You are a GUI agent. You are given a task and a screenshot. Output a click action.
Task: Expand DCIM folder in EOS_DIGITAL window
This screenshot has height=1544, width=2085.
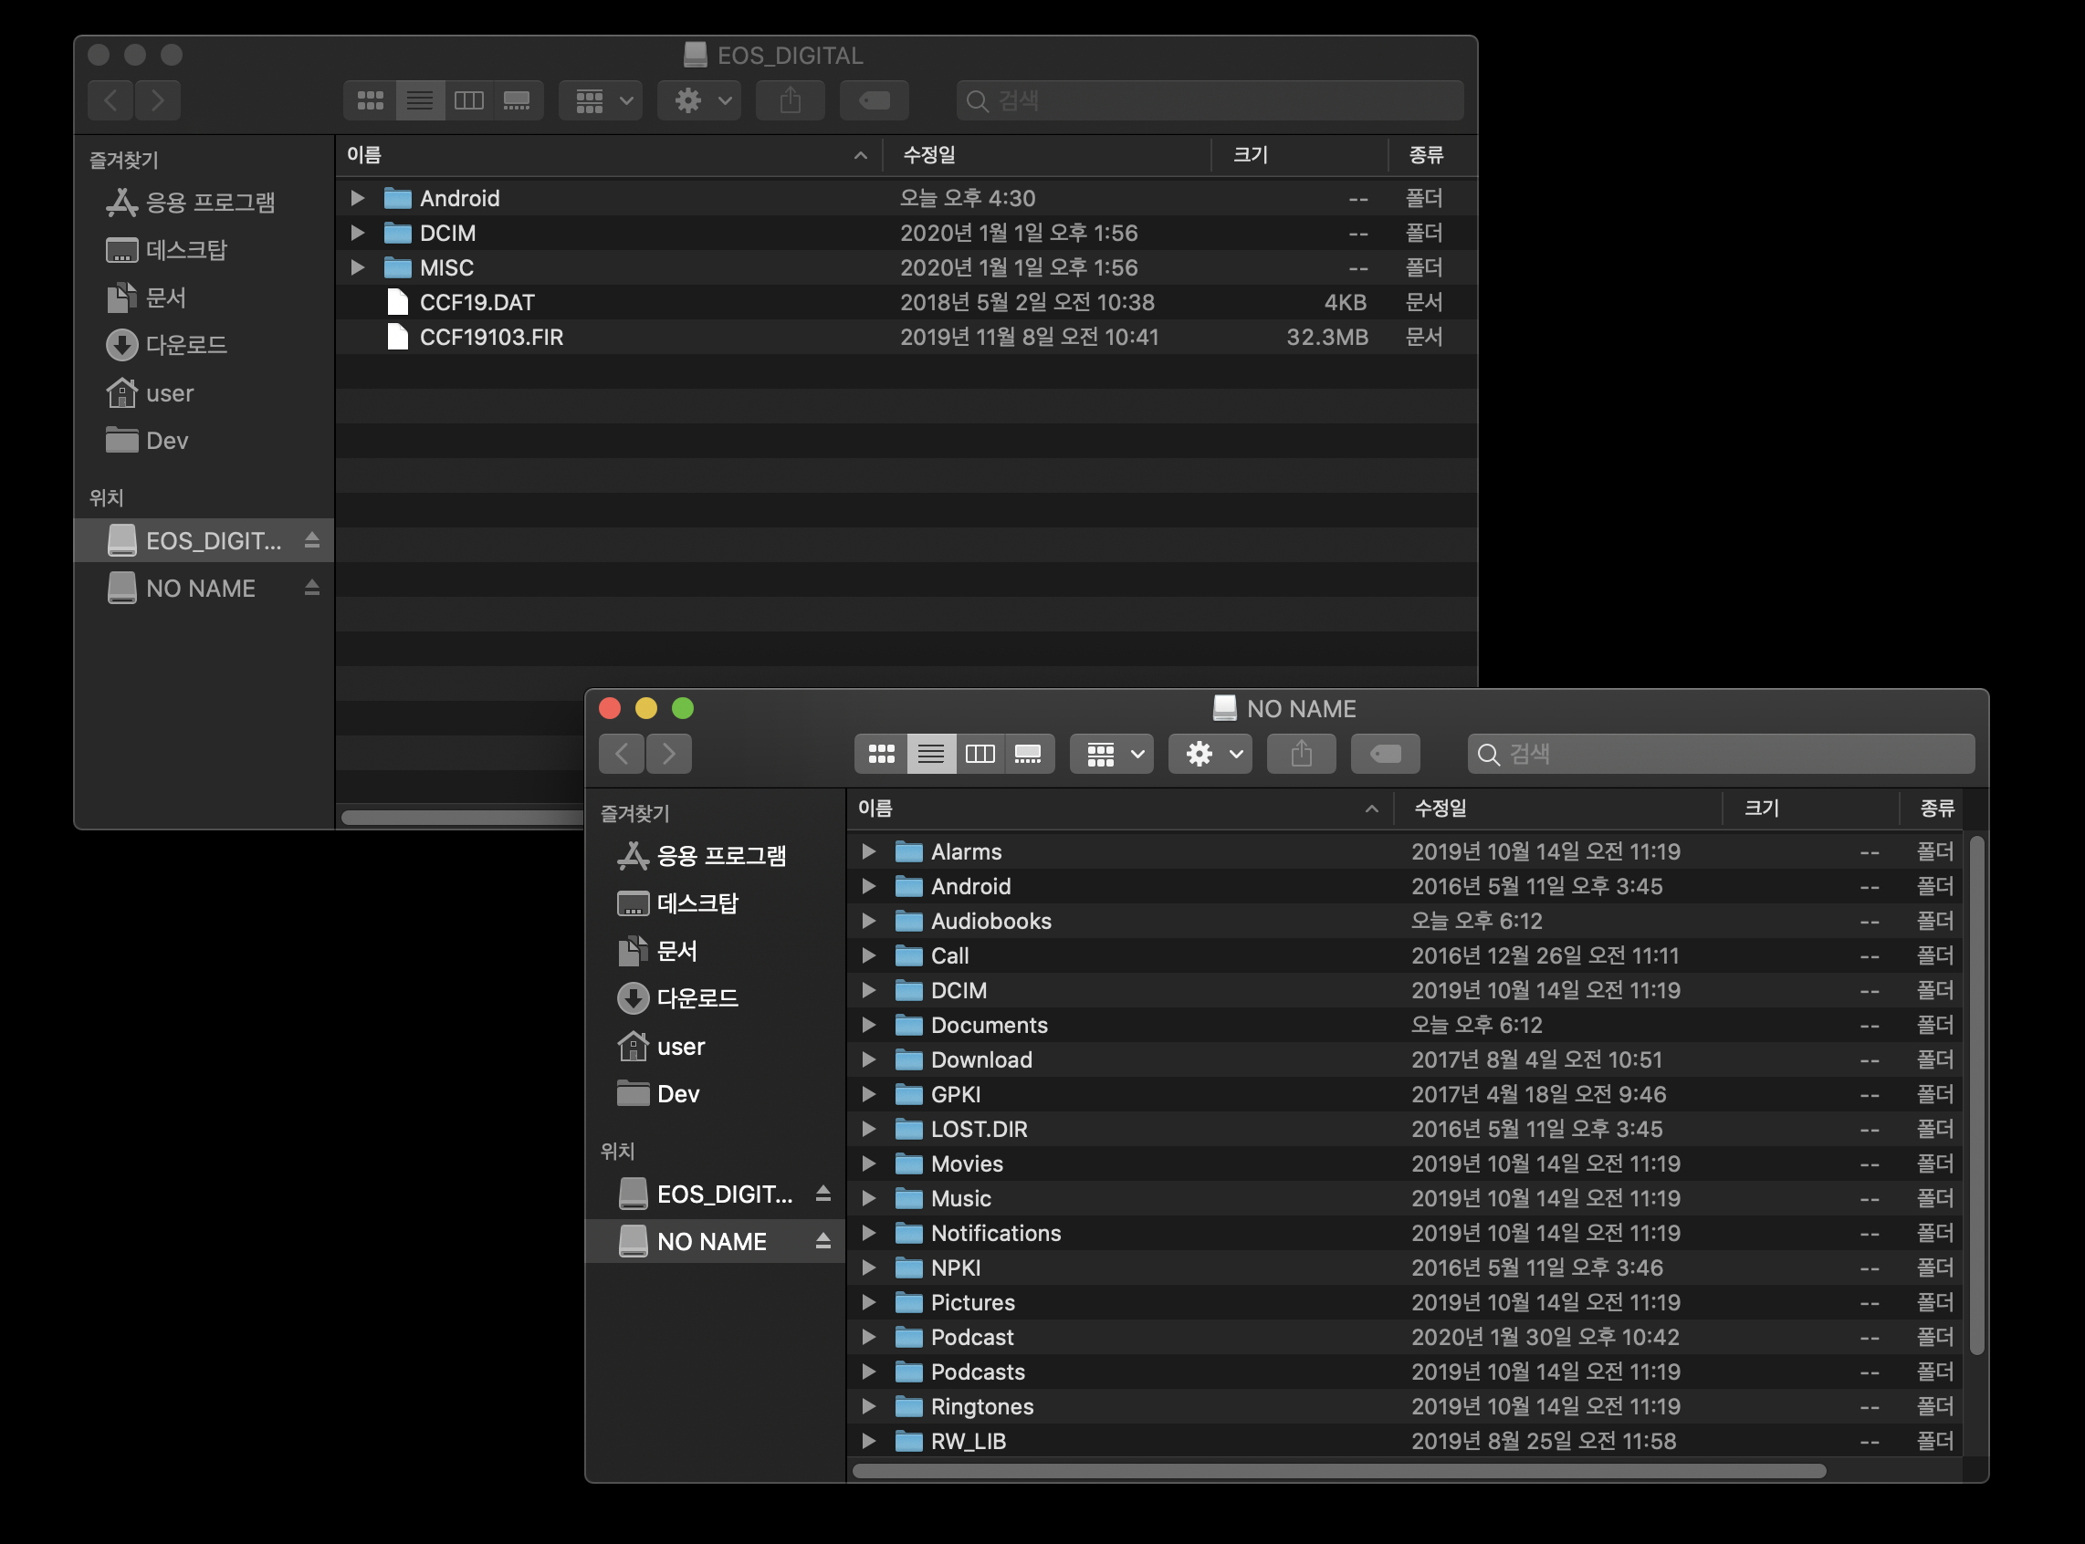(x=357, y=233)
